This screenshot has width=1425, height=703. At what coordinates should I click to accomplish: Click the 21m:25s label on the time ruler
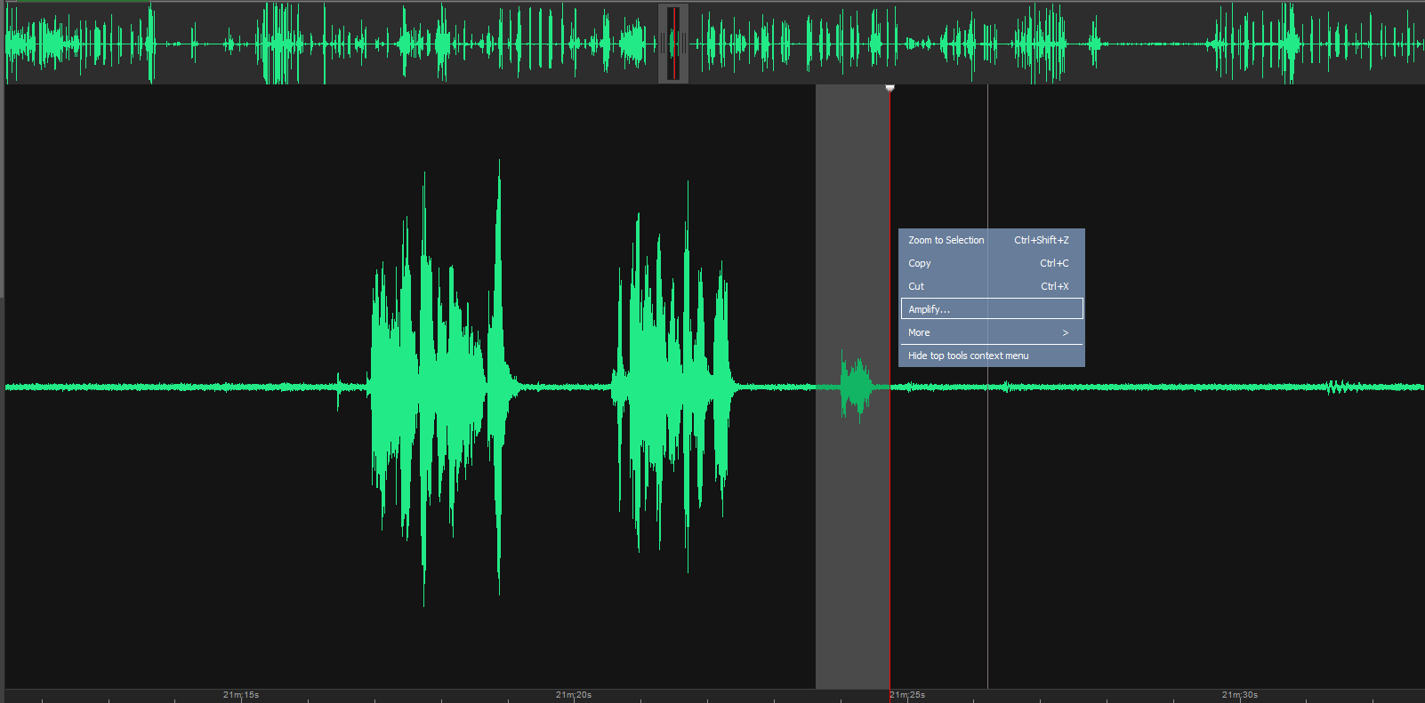[907, 695]
